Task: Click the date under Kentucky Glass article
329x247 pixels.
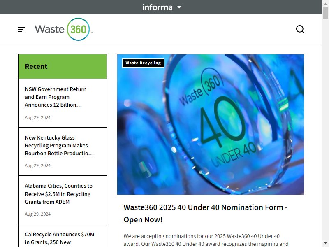Action: [x=38, y=165]
